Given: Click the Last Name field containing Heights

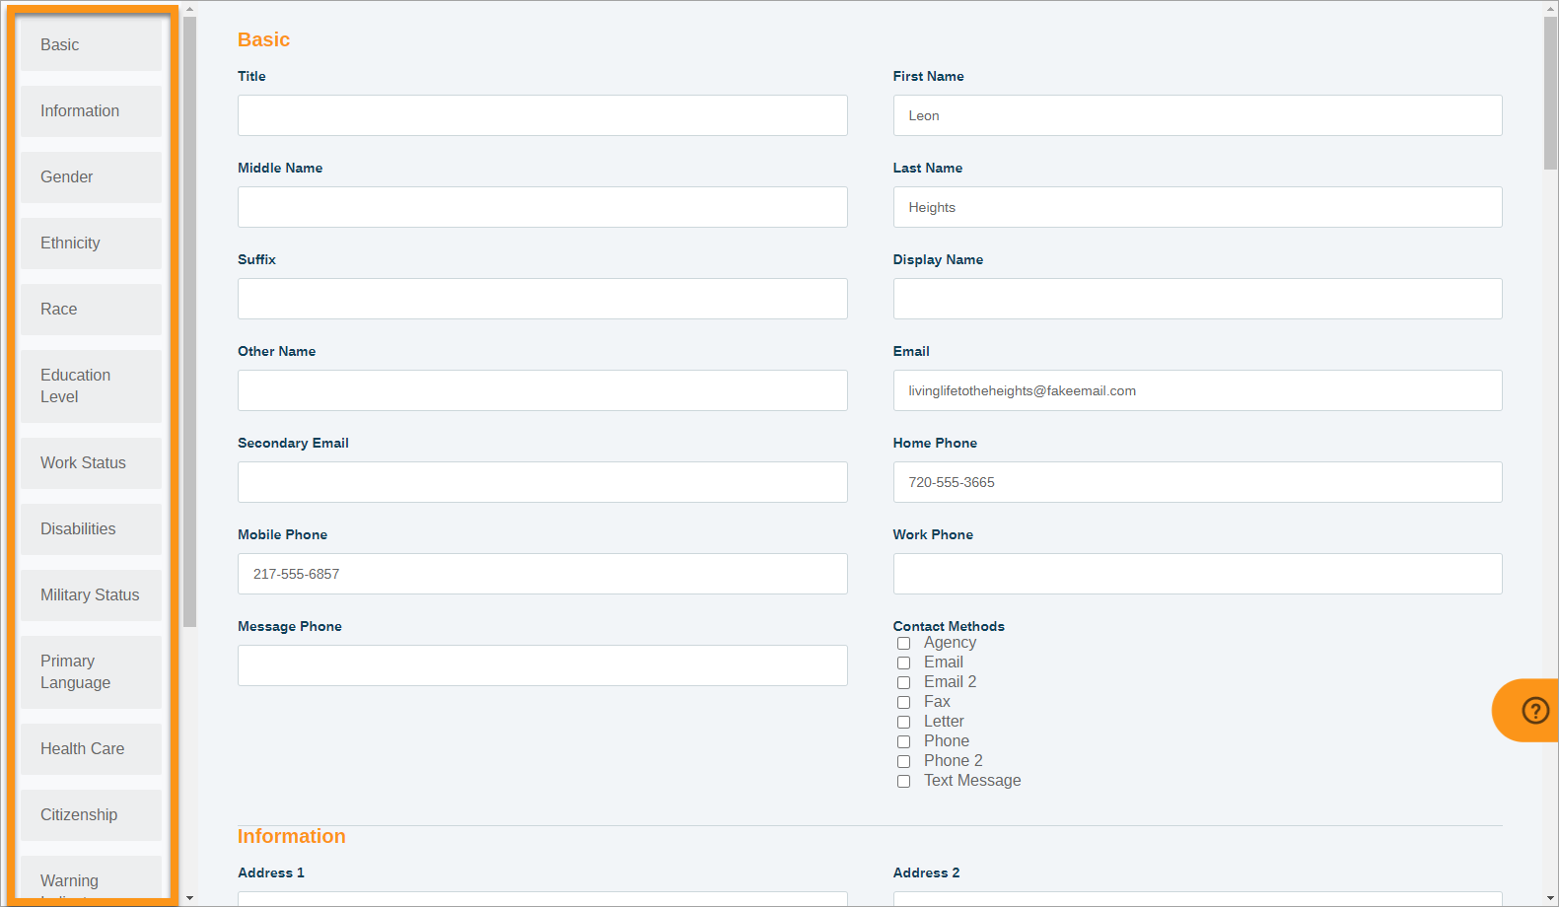Looking at the screenshot, I should point(1197,207).
